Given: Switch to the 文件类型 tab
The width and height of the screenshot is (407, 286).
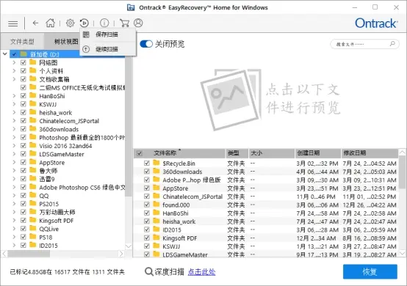Looking at the screenshot, I should coord(22,42).
